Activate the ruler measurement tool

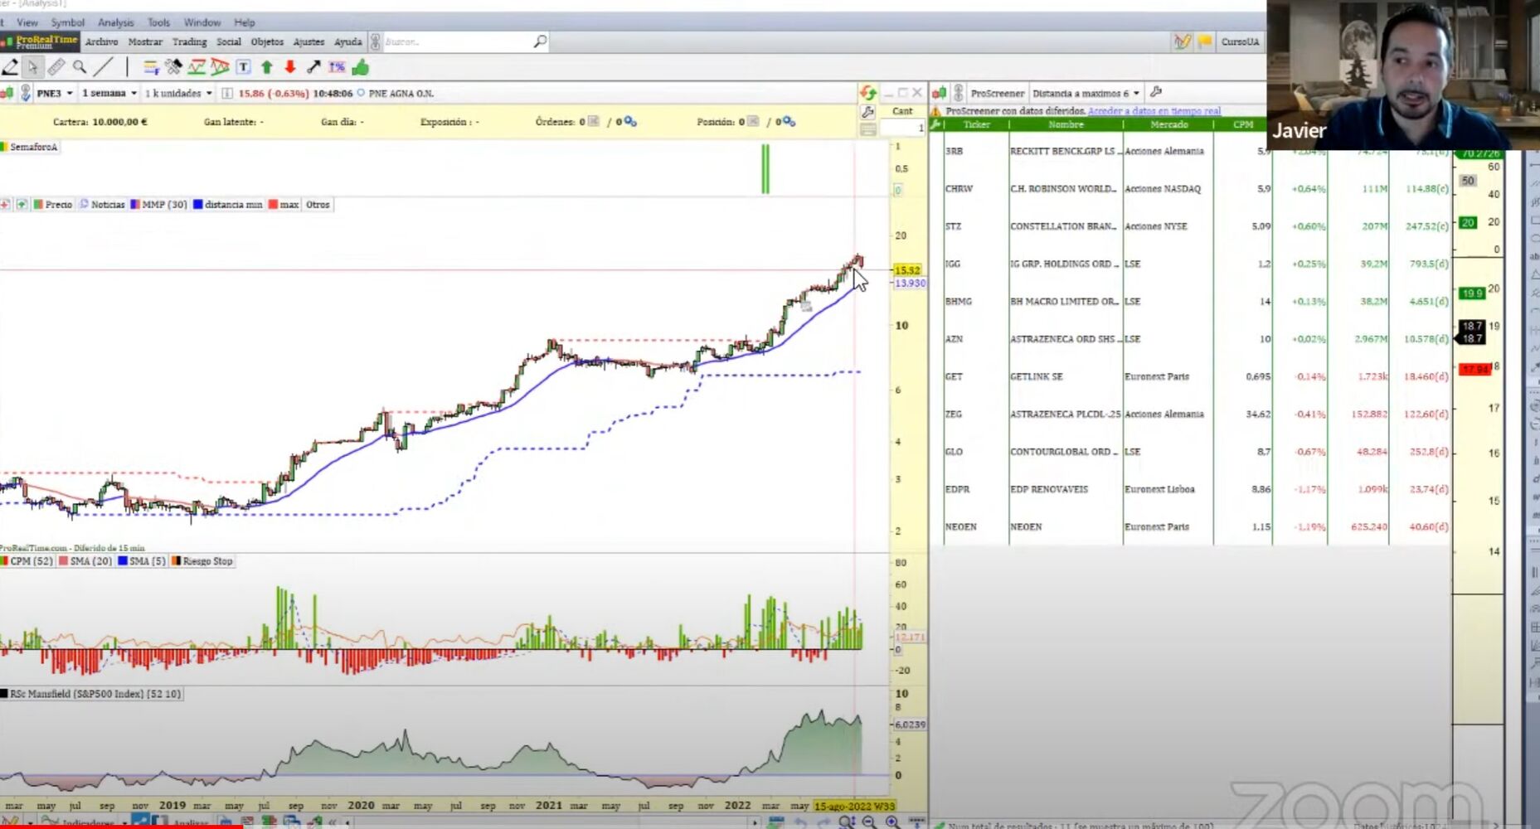point(56,67)
